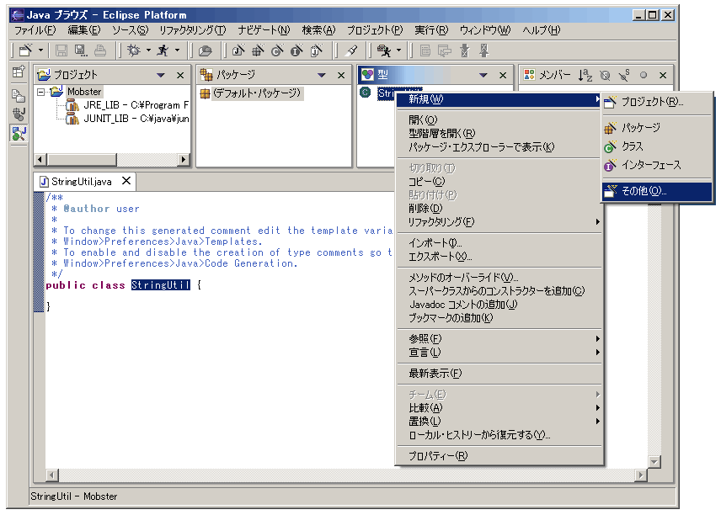Click New Scrapbook Page toolbar icon

point(317,50)
